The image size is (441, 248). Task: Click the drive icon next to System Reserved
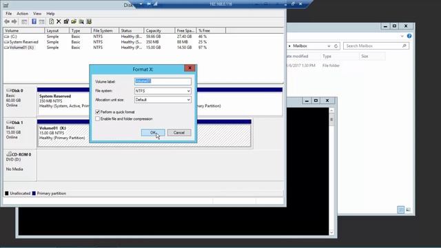pos(7,42)
